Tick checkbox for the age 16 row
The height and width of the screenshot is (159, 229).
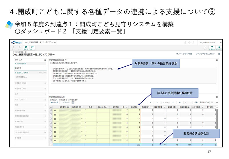pyautogui.click(x=51, y=132)
